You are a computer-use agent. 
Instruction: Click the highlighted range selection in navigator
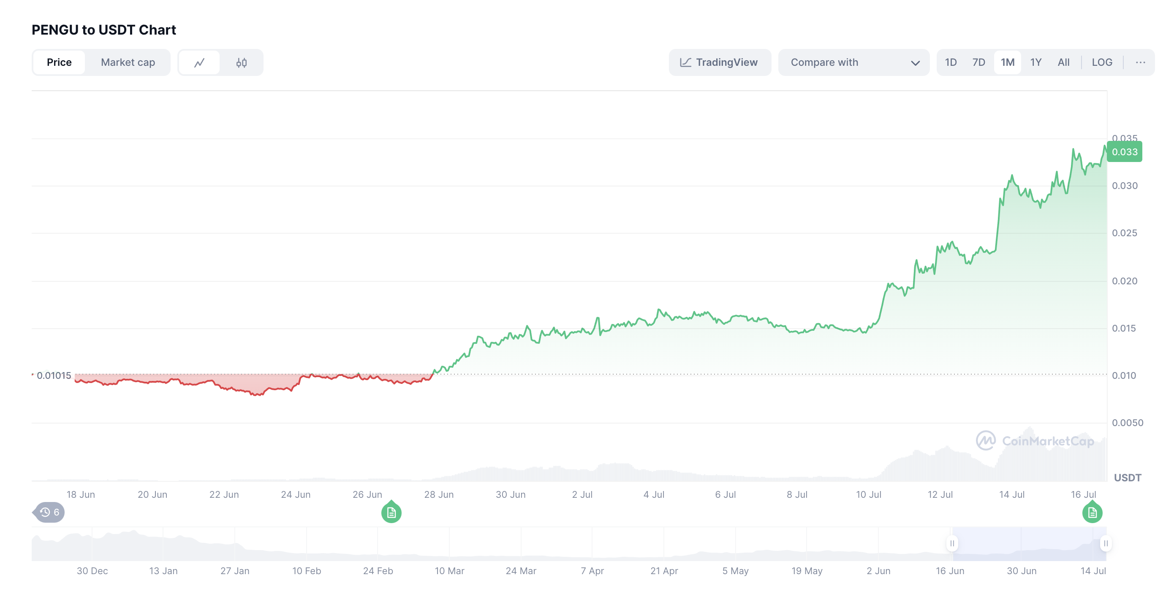tap(1029, 543)
